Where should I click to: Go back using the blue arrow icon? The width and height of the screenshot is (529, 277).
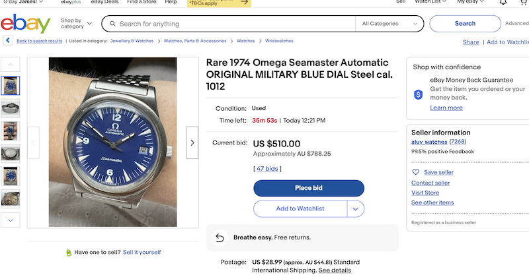(x=8, y=41)
